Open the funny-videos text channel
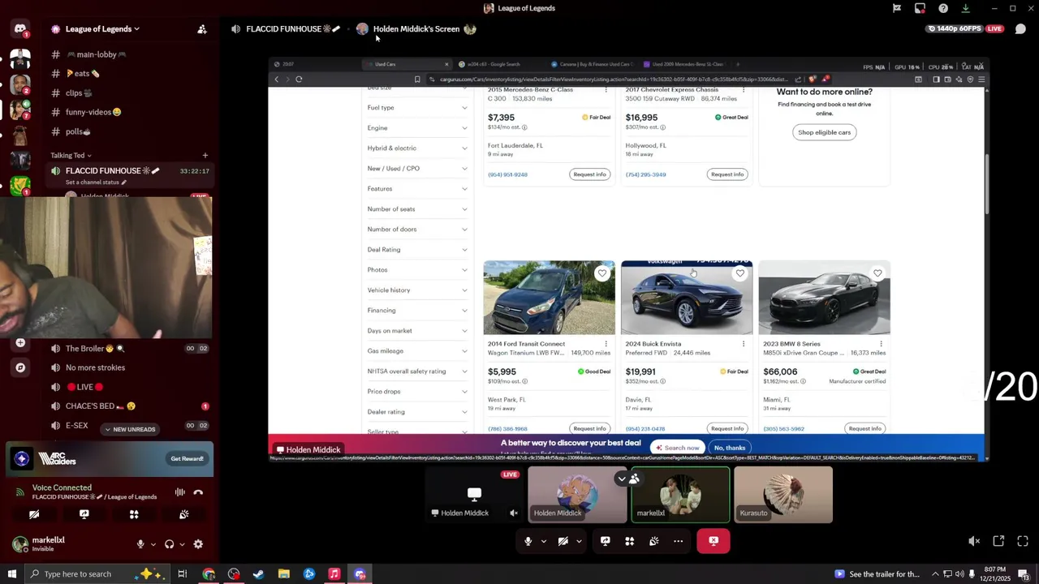Viewport: 1039px width, 584px height. tap(93, 112)
